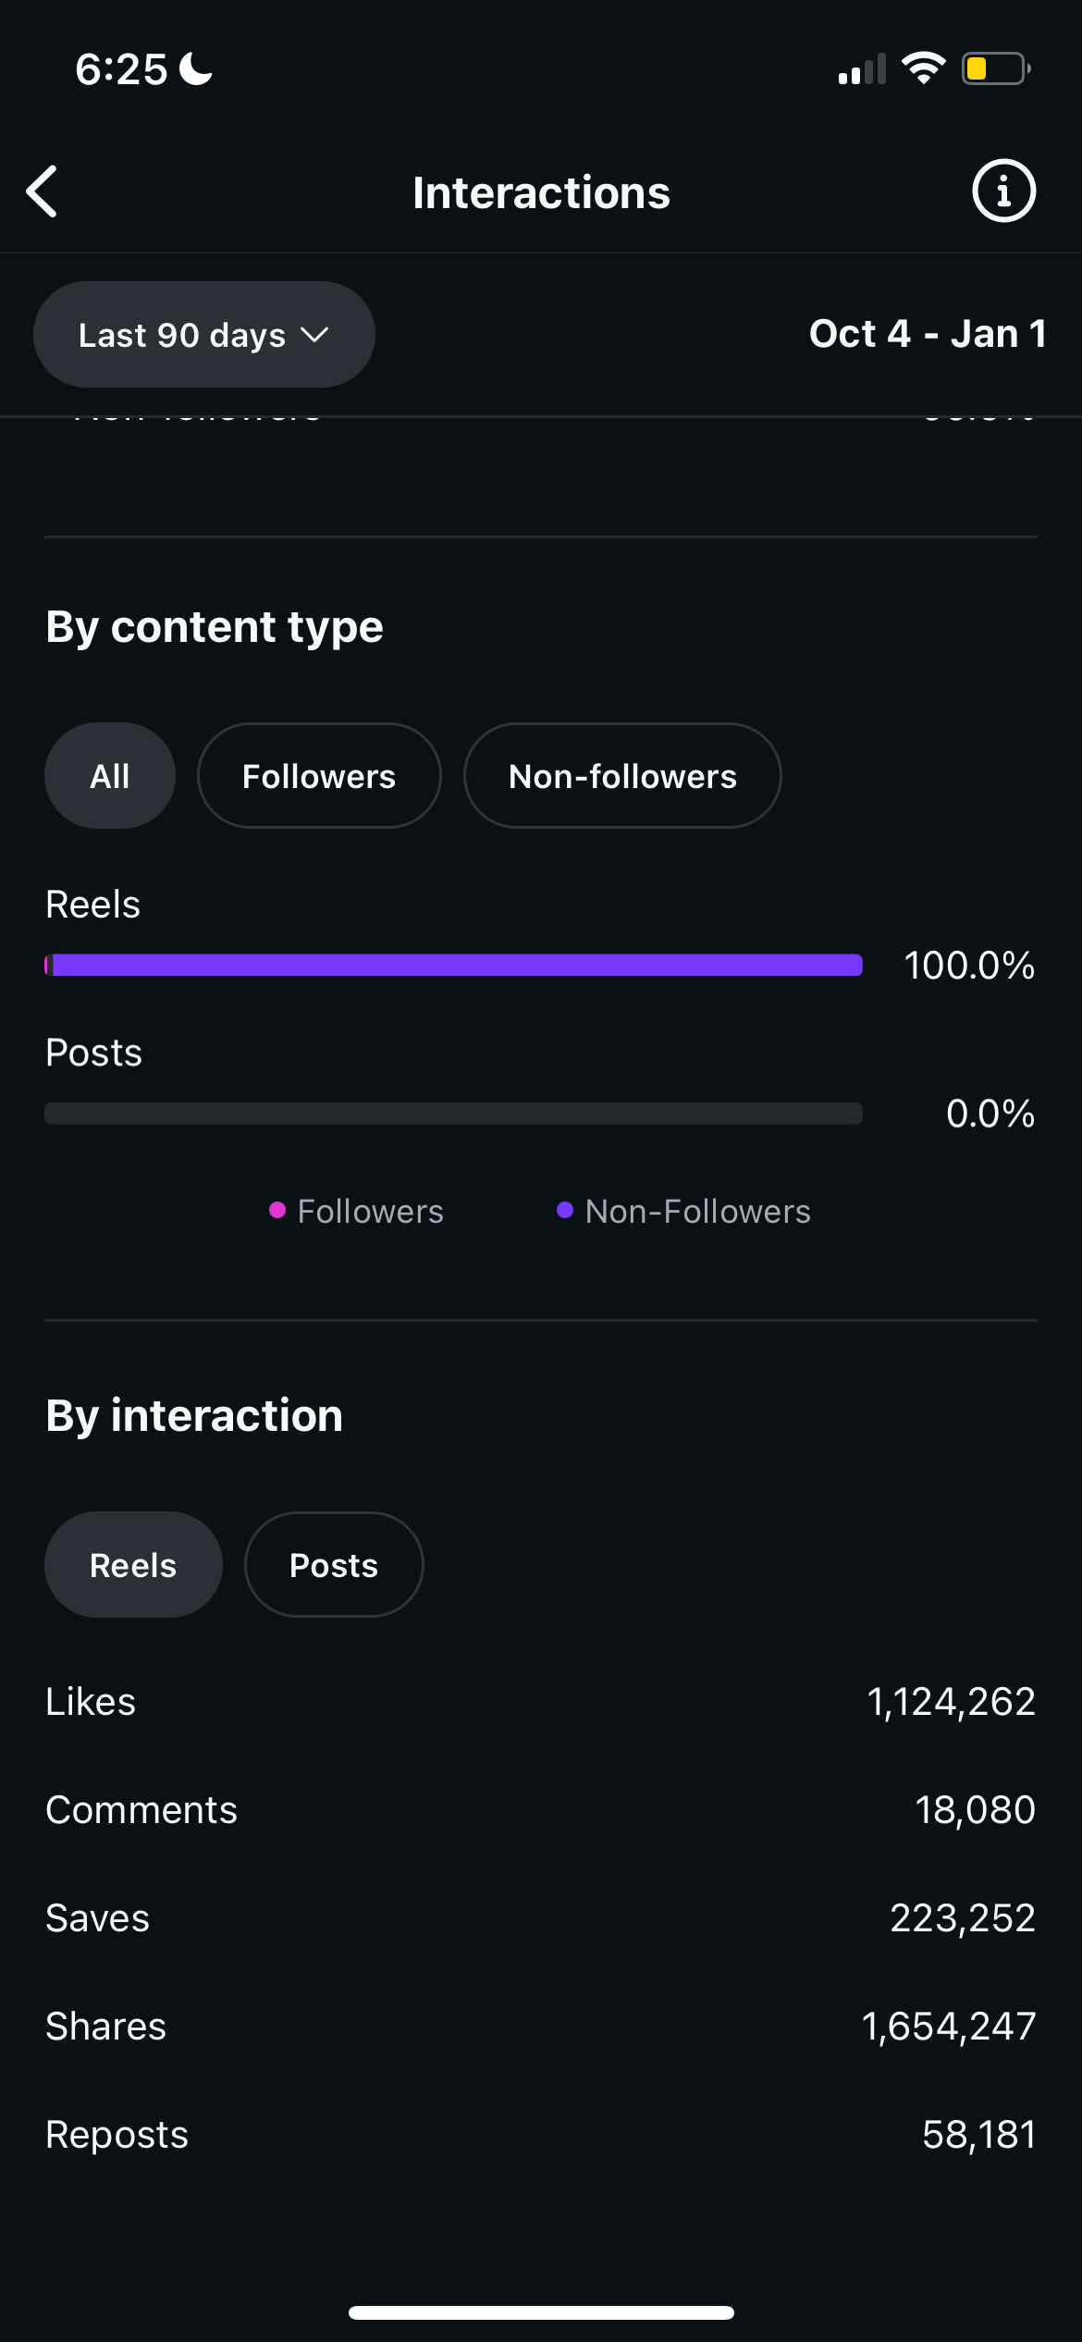Tap the Oct 4 - Jan 1 date range
Image resolution: width=1082 pixels, height=2342 pixels.
tap(927, 334)
